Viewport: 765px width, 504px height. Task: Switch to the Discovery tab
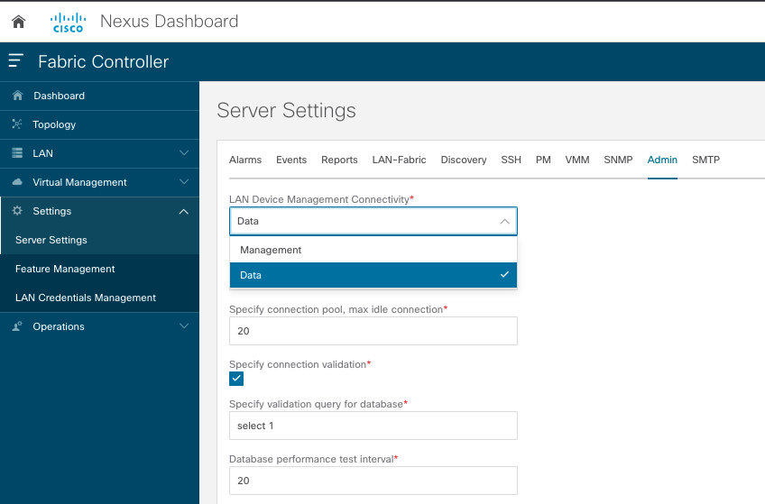coord(464,160)
